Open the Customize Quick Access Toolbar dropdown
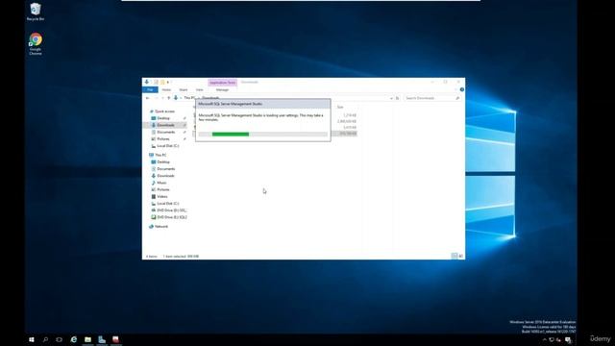Viewport: 615px width, 346px height. [x=168, y=82]
